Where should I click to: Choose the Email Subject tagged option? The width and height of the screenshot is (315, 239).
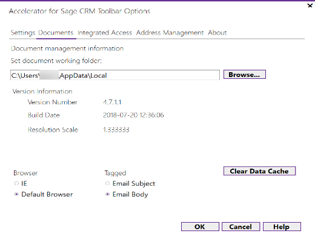pyautogui.click(x=107, y=183)
